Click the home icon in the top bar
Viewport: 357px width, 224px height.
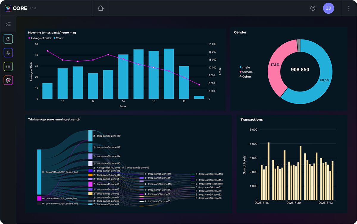point(100,8)
